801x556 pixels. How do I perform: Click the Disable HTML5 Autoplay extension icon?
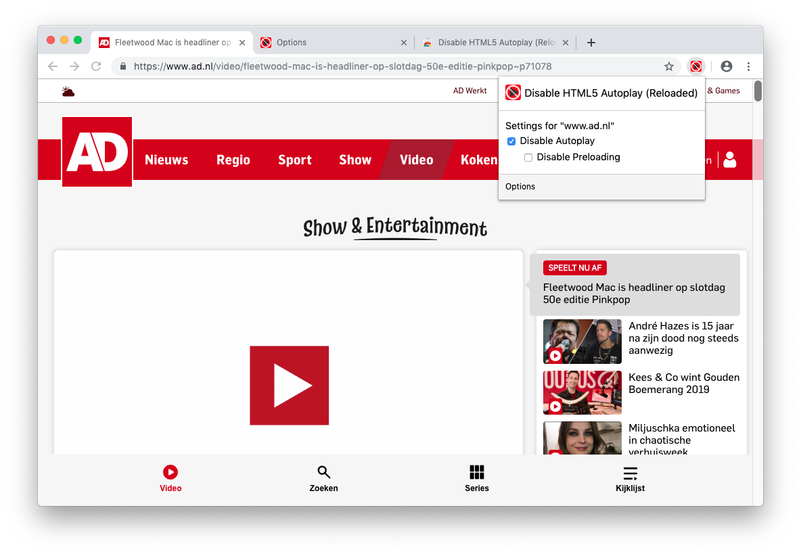pyautogui.click(x=695, y=66)
